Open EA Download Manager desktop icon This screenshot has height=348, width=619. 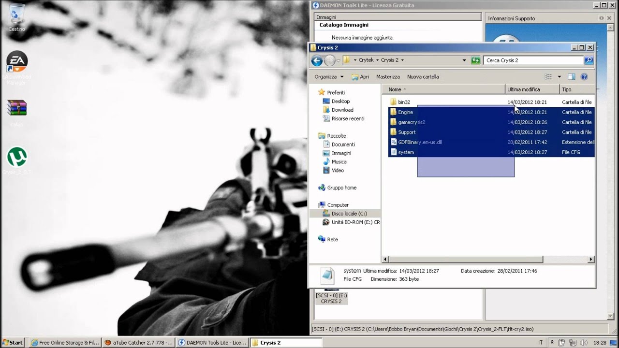pos(16,68)
